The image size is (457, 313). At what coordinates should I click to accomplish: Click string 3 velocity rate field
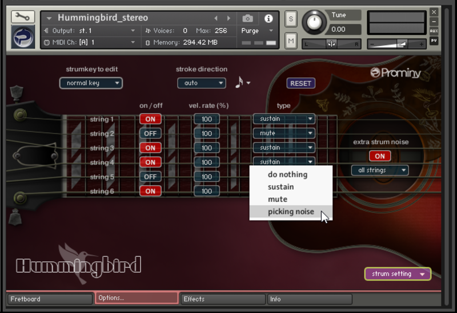click(207, 148)
